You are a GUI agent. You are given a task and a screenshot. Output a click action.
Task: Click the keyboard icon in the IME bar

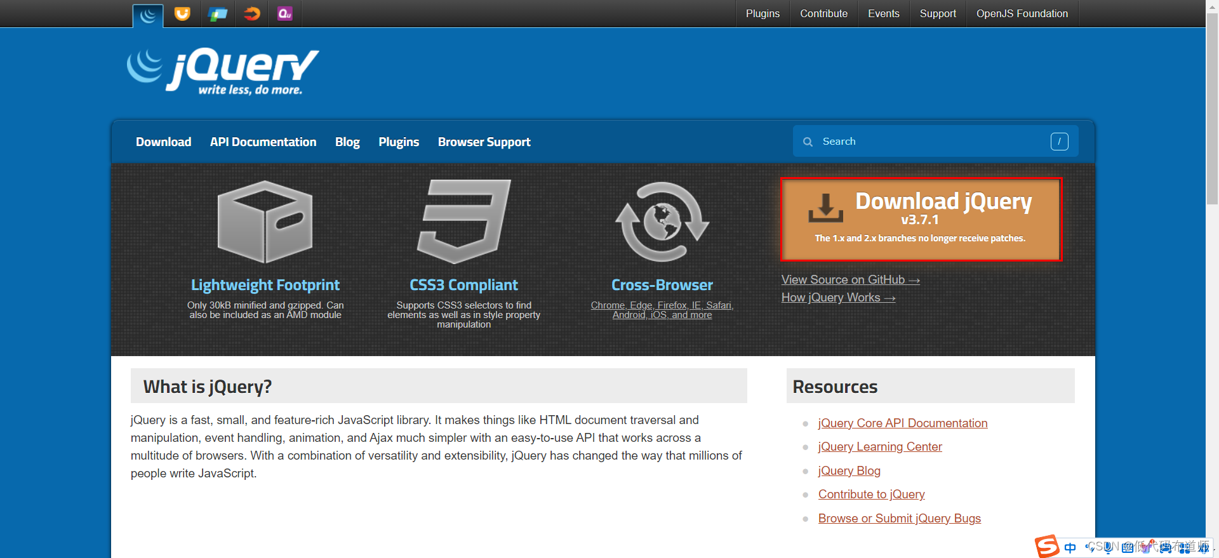(x=1127, y=547)
